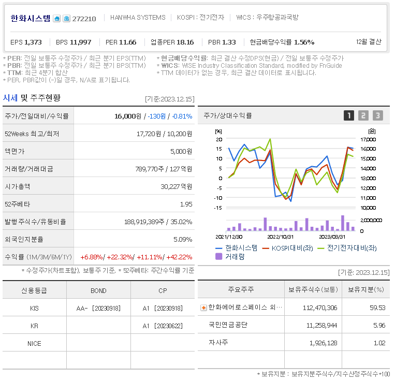Click the 52Weeks 최고/최저 row label
395x381 pixels.
[x=32, y=134]
